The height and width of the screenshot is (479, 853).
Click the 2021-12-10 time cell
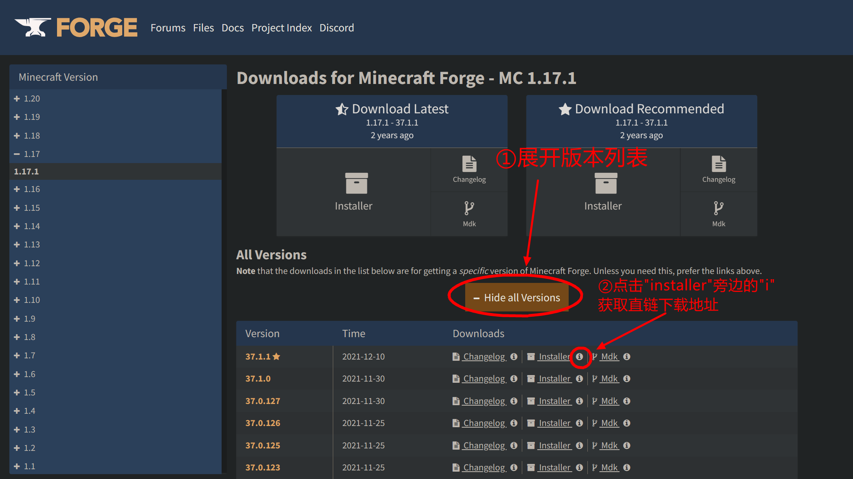(363, 357)
